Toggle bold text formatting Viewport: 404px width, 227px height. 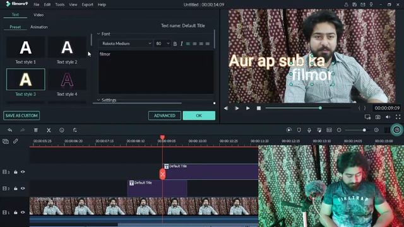tap(175, 44)
